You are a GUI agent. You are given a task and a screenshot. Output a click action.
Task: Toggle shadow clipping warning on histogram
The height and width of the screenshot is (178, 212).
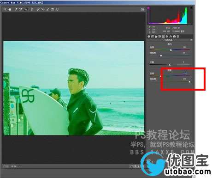(x=148, y=8)
